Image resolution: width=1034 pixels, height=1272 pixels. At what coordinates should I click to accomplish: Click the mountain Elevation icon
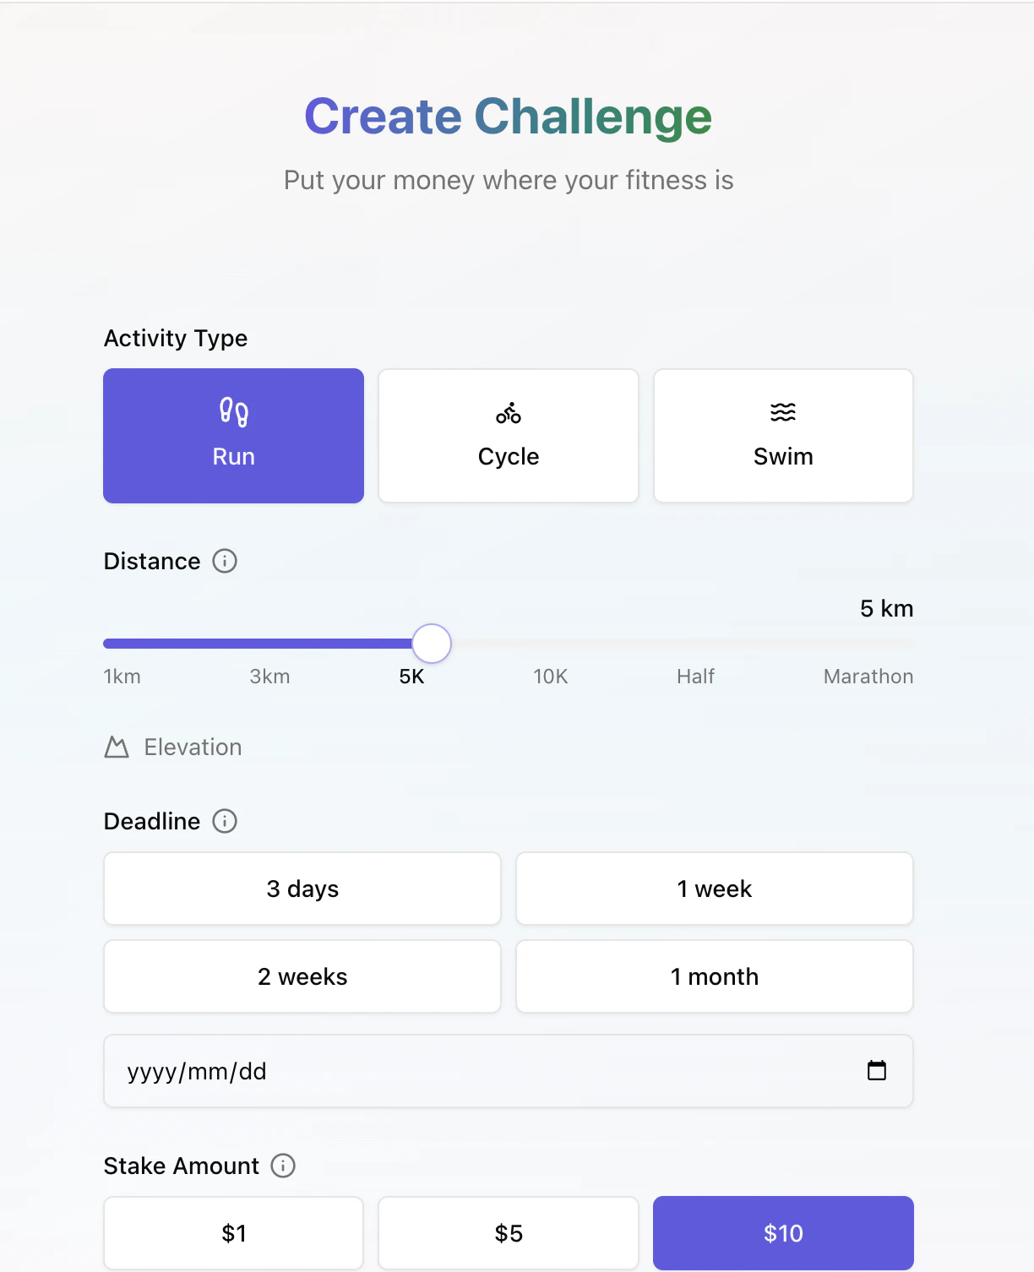coord(117,747)
